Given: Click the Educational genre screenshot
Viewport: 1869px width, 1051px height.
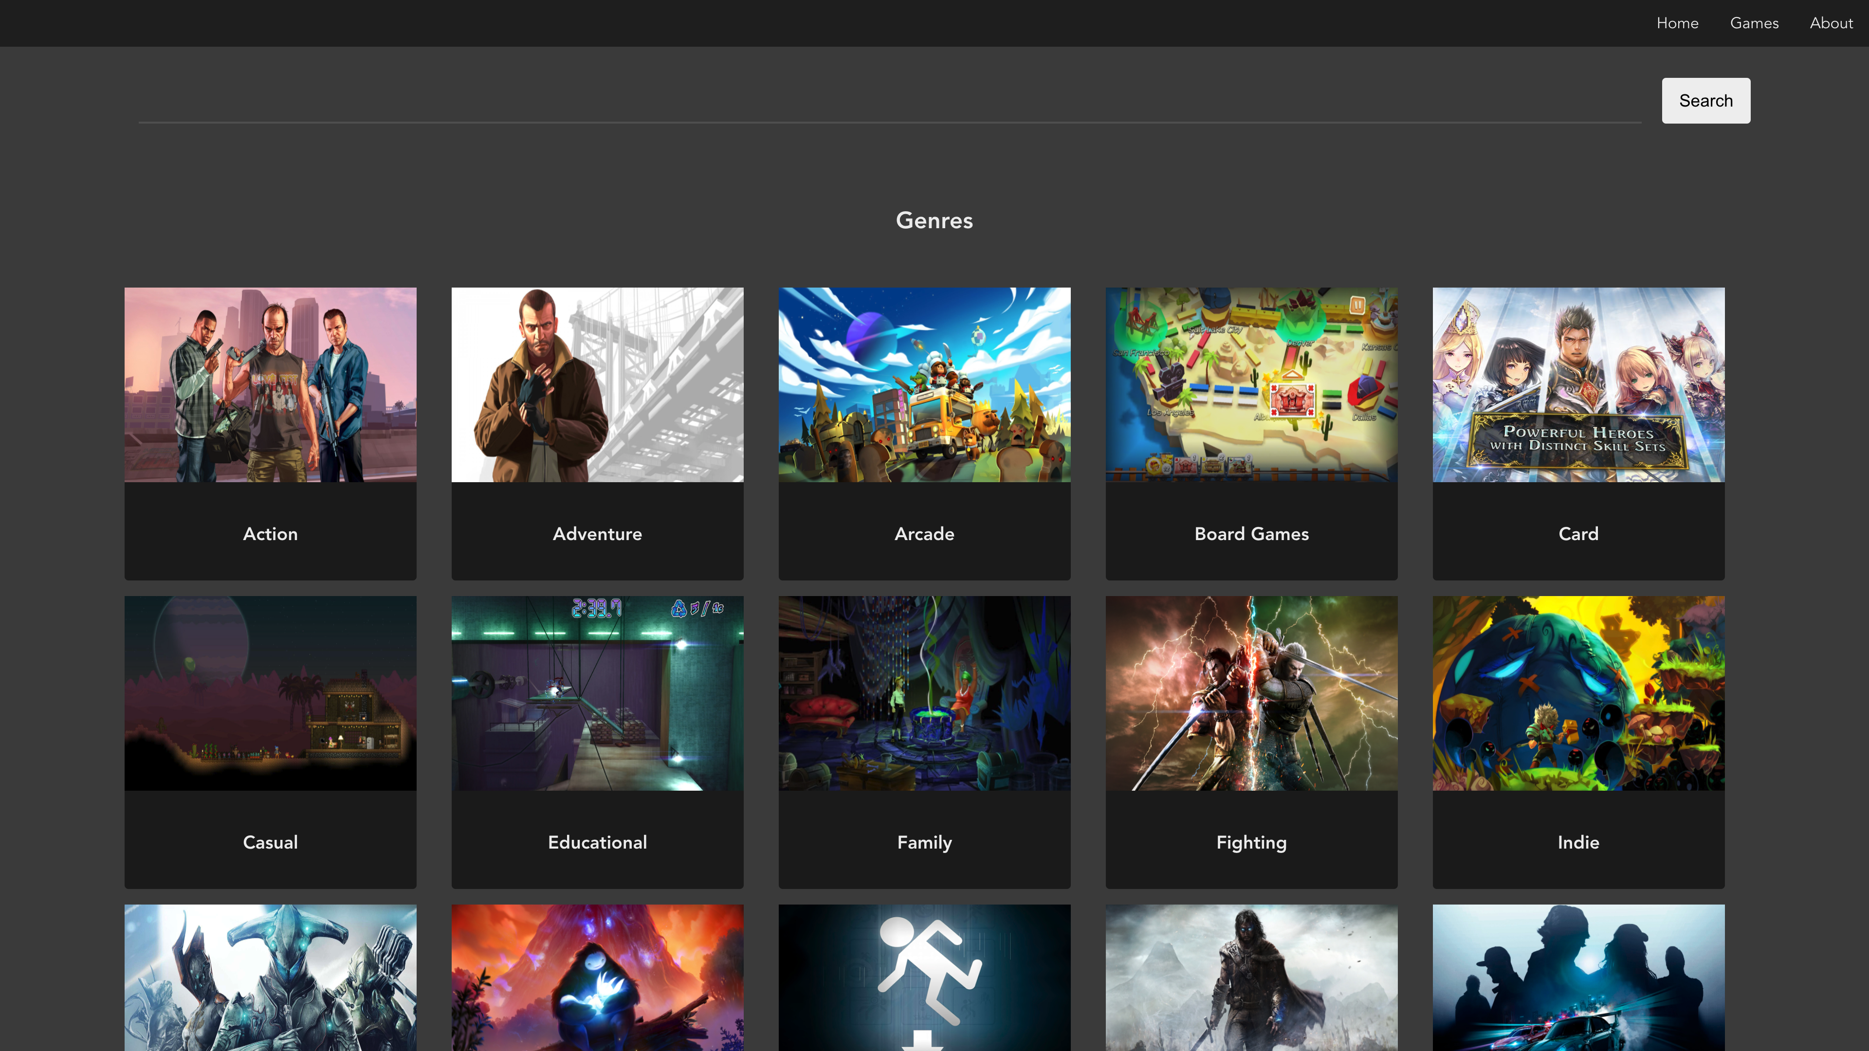Looking at the screenshot, I should coord(597,693).
